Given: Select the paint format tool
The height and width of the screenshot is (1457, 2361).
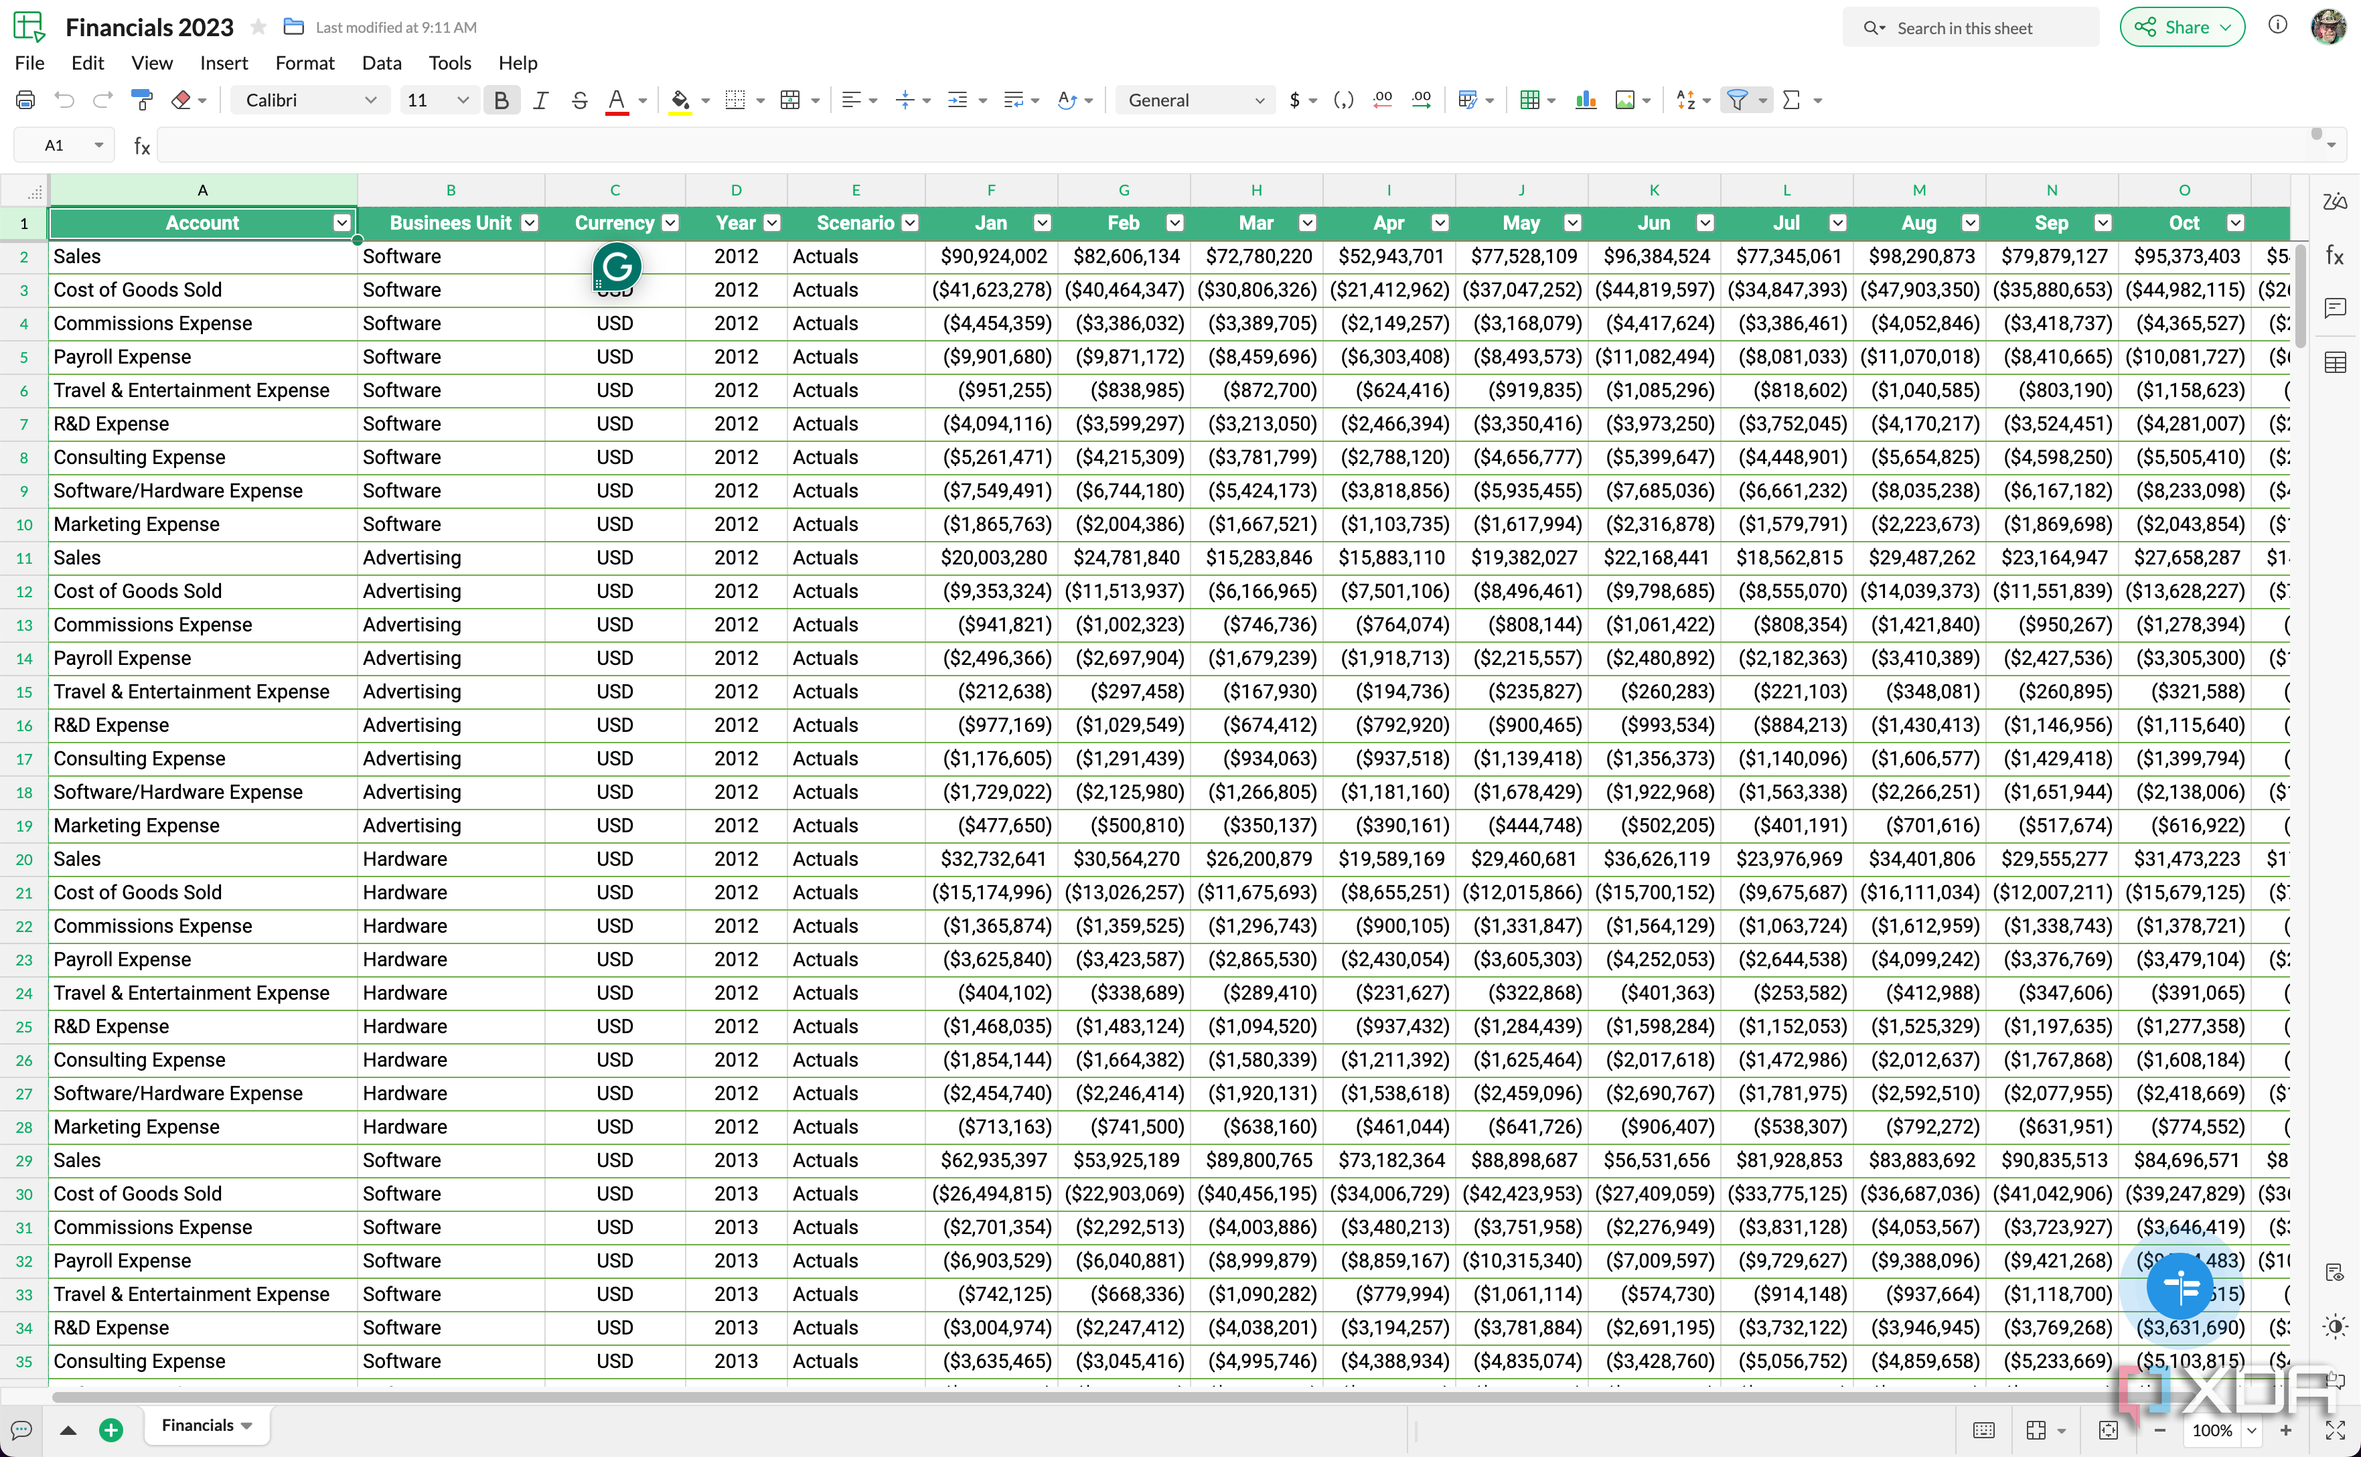Looking at the screenshot, I should (x=142, y=99).
